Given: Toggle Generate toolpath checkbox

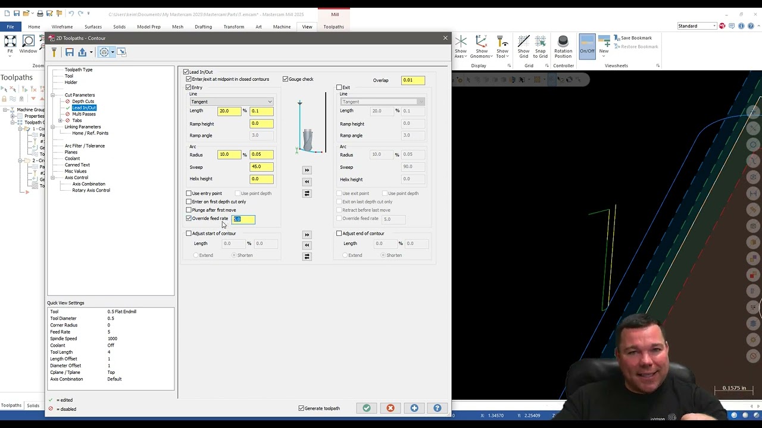Looking at the screenshot, I should (301, 408).
